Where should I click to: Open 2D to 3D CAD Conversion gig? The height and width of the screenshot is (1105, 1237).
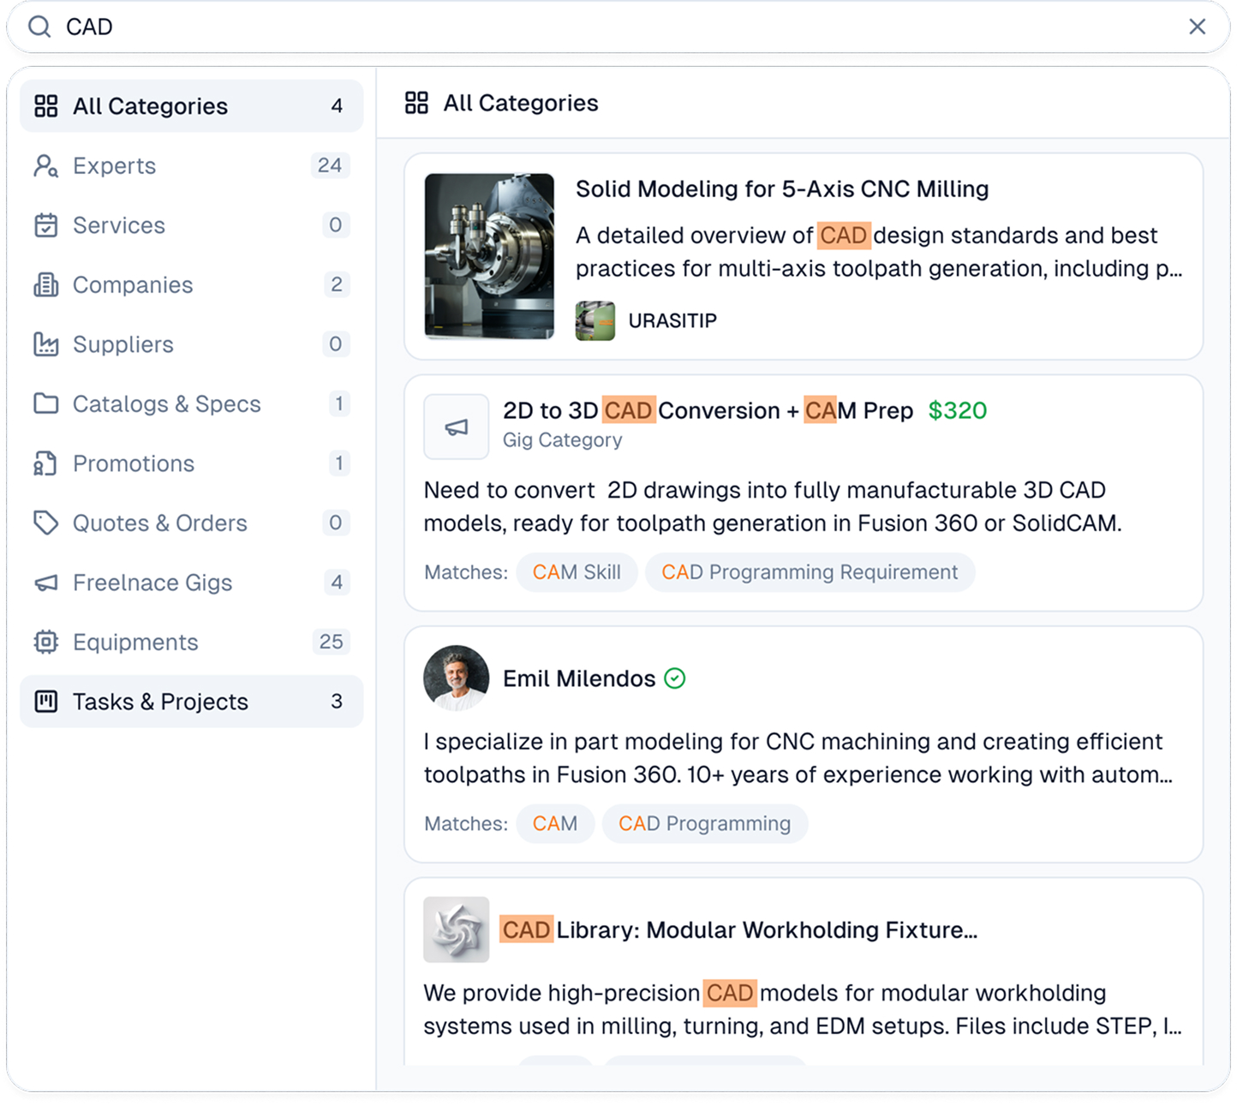click(708, 411)
